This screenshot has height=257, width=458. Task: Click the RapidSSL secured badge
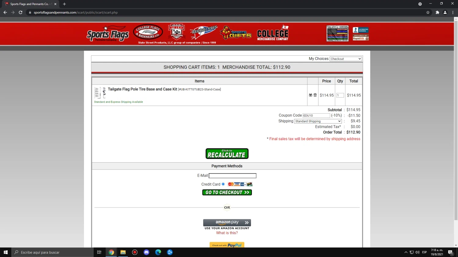[x=361, y=37]
